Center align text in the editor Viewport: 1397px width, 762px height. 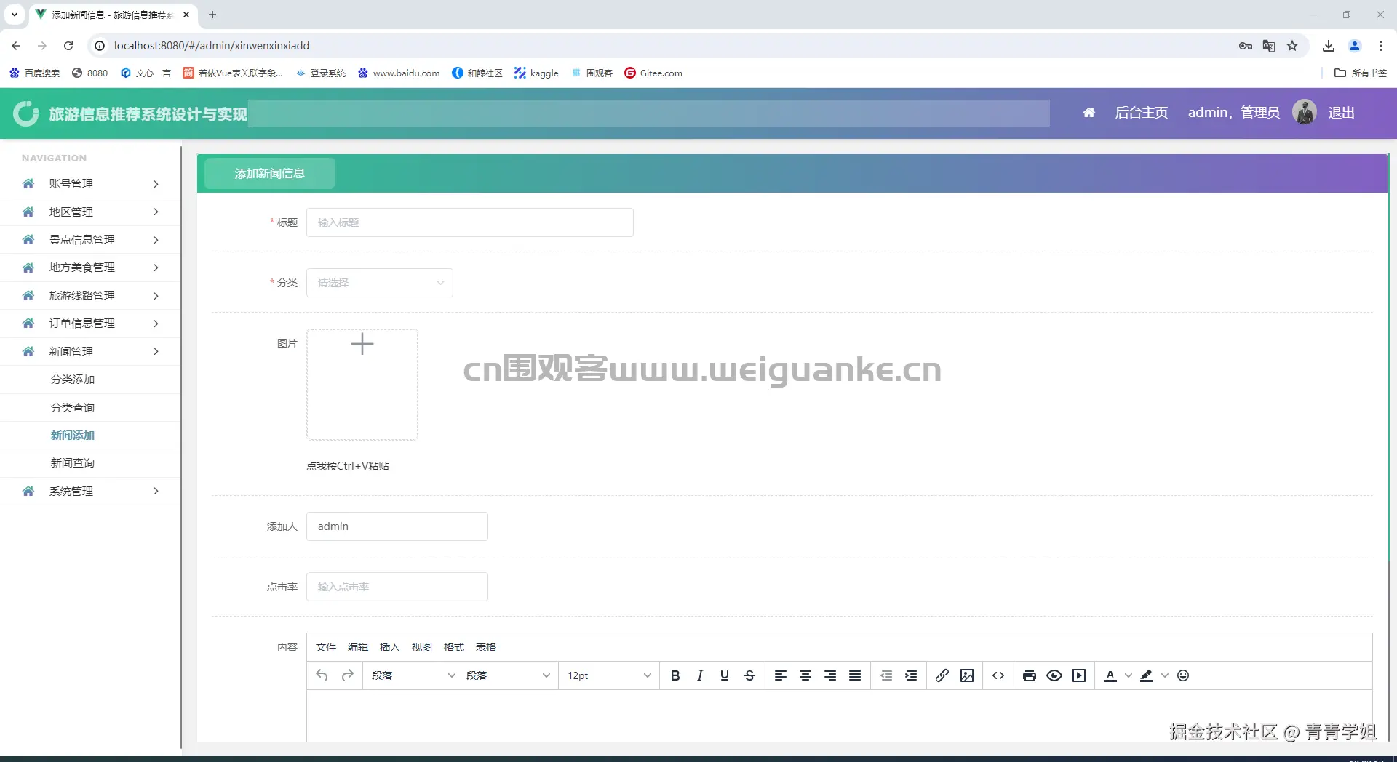click(805, 675)
